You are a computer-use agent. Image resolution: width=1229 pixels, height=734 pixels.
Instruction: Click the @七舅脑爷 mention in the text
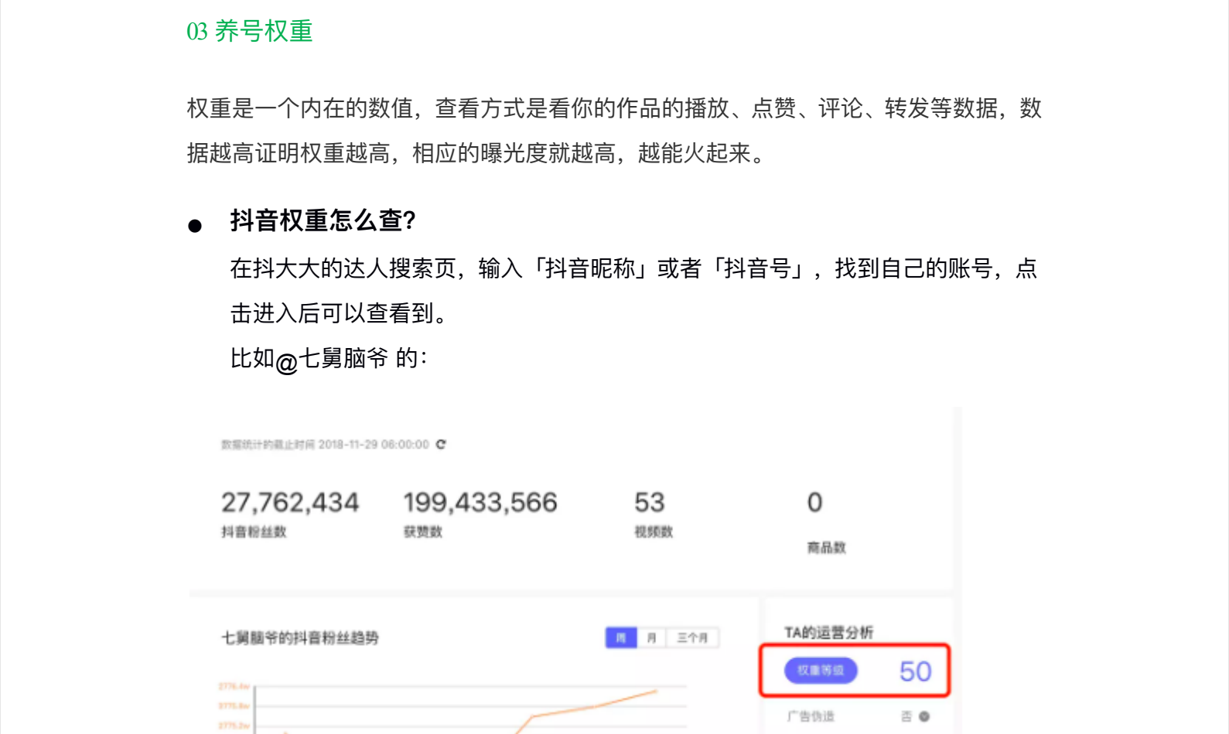coord(331,359)
